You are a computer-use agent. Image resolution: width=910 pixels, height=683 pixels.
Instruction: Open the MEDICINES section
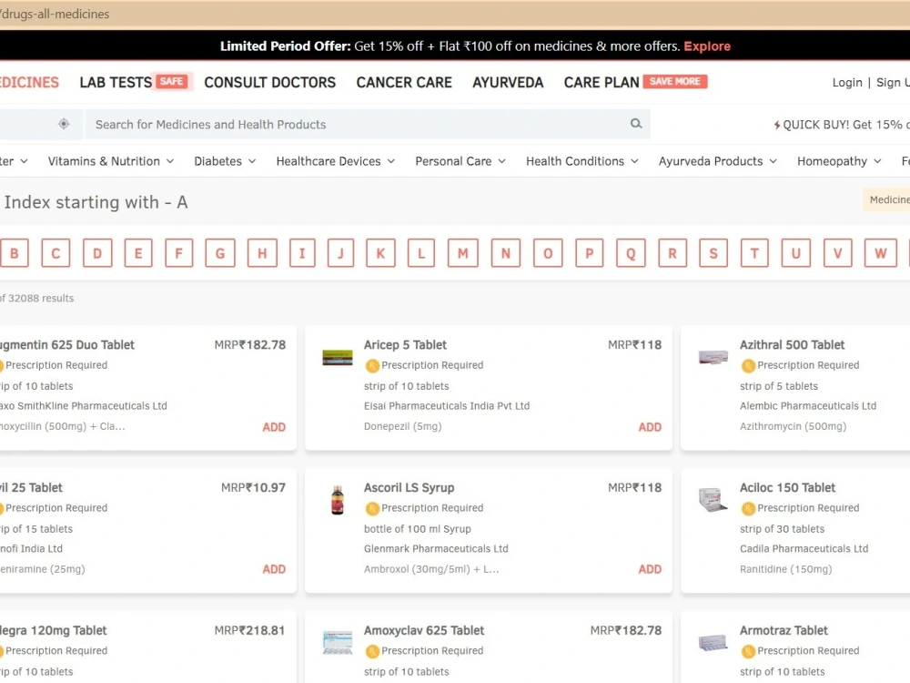29,83
